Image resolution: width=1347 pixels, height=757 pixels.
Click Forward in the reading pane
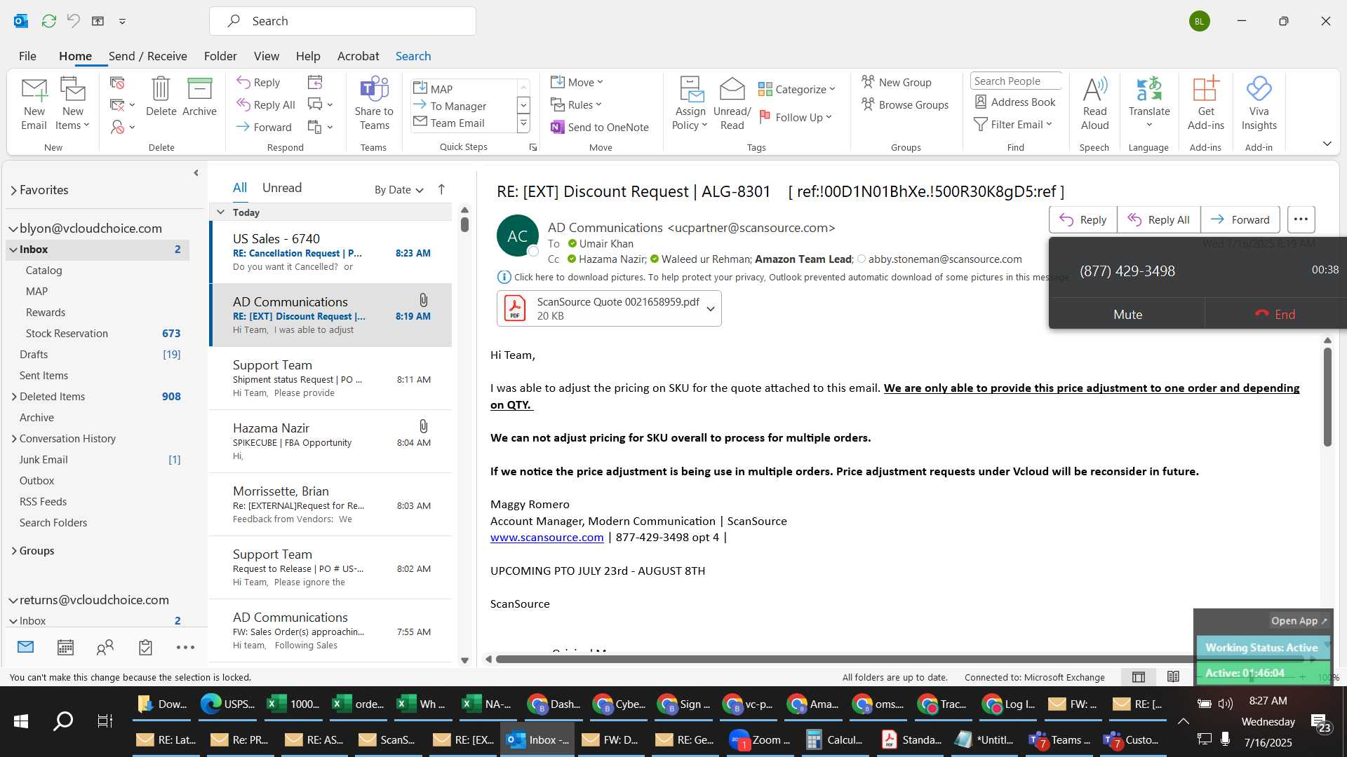1240,219
